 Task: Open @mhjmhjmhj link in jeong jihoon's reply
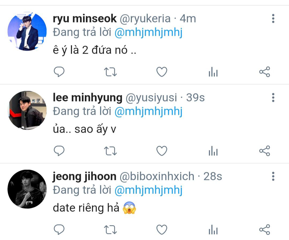tap(148, 190)
